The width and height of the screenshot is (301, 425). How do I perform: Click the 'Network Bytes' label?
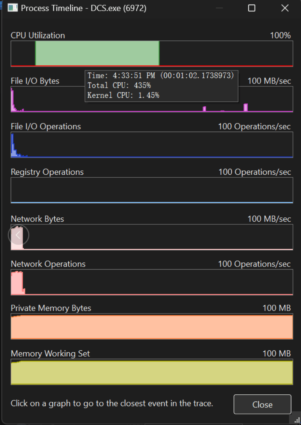coord(37,219)
